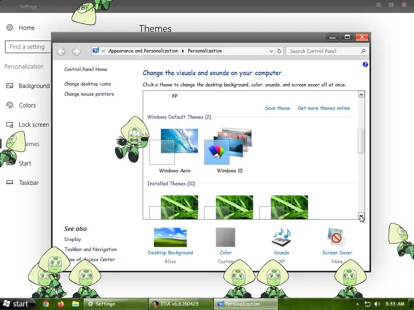Click the Installed Themes (10) heading
Screen dimensions: 414x310
click(171, 184)
